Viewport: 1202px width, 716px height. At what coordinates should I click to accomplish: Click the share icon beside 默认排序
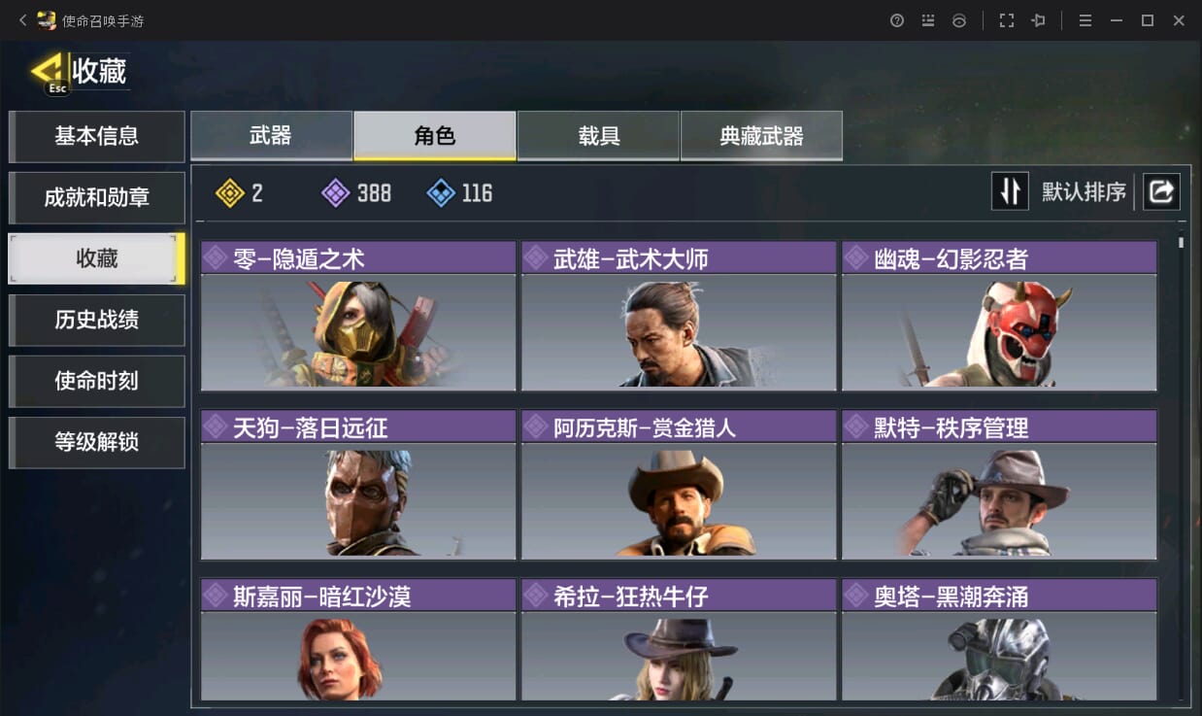coord(1161,191)
